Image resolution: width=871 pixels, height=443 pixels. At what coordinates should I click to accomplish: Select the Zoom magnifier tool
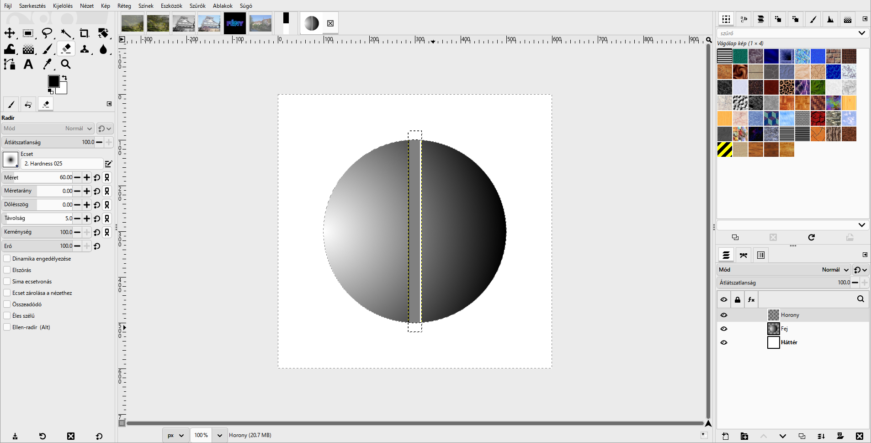(66, 64)
